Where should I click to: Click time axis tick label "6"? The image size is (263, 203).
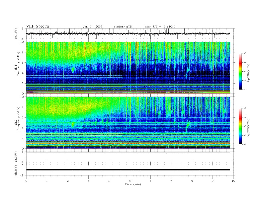[x=150, y=181]
